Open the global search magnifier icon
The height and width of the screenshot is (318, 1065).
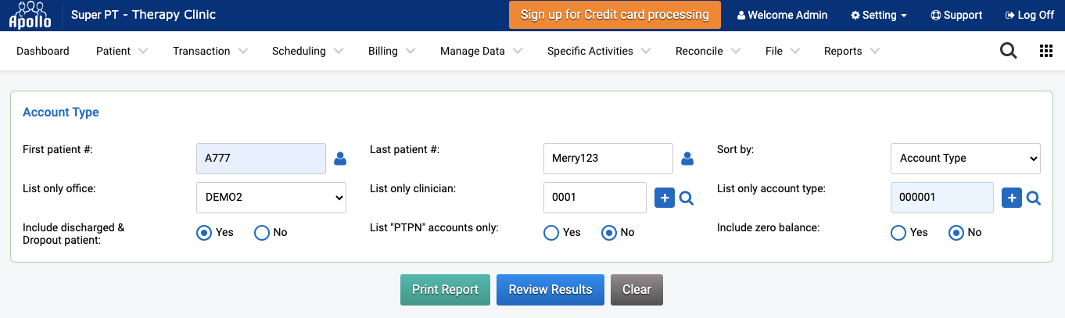pos(1009,51)
